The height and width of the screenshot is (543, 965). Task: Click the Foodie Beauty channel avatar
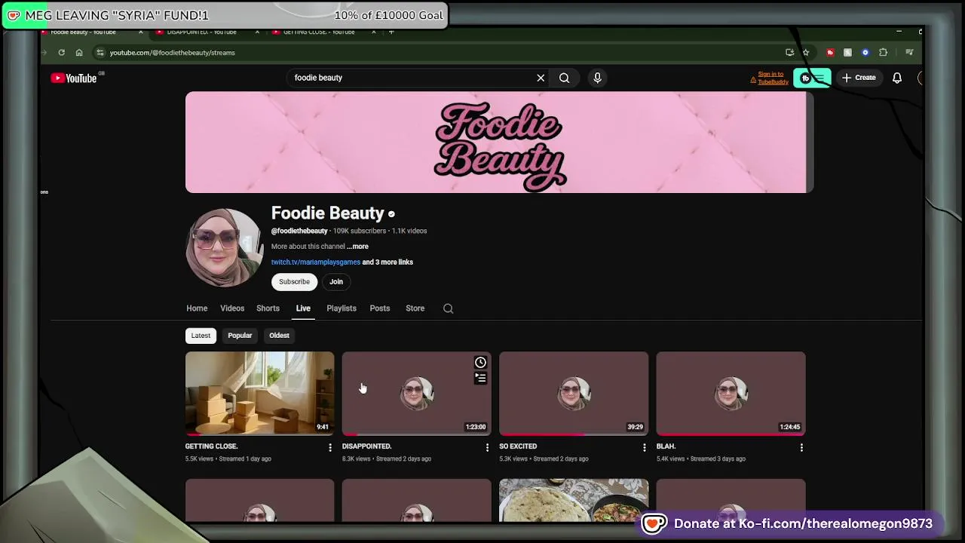click(224, 247)
